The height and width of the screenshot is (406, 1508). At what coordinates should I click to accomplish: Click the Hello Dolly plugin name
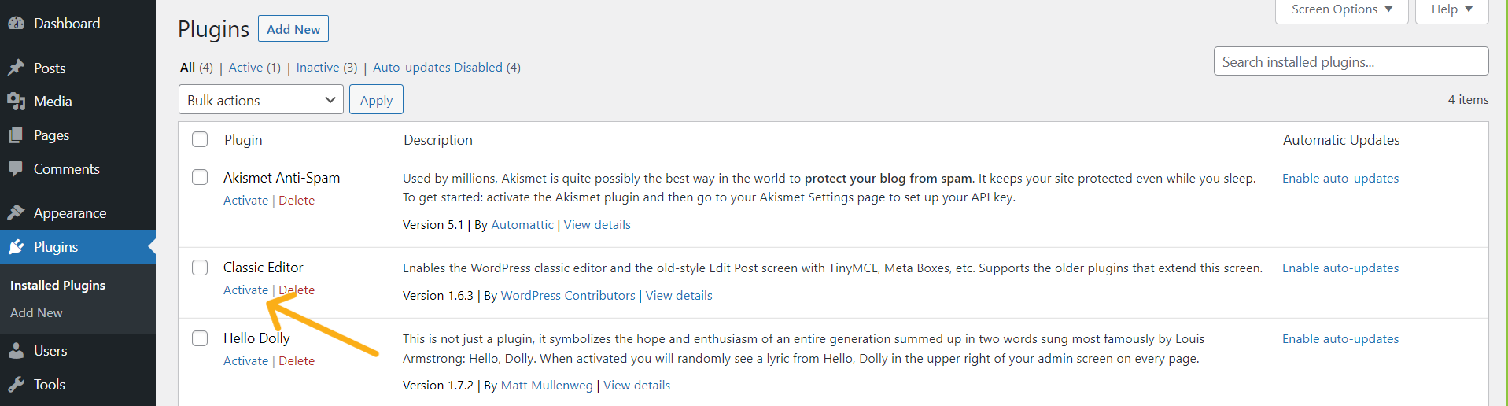pyautogui.click(x=256, y=338)
